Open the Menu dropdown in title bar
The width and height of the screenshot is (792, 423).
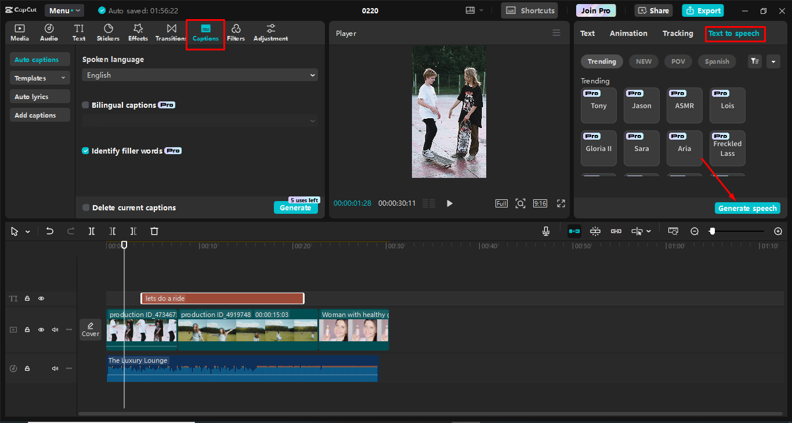[x=64, y=10]
